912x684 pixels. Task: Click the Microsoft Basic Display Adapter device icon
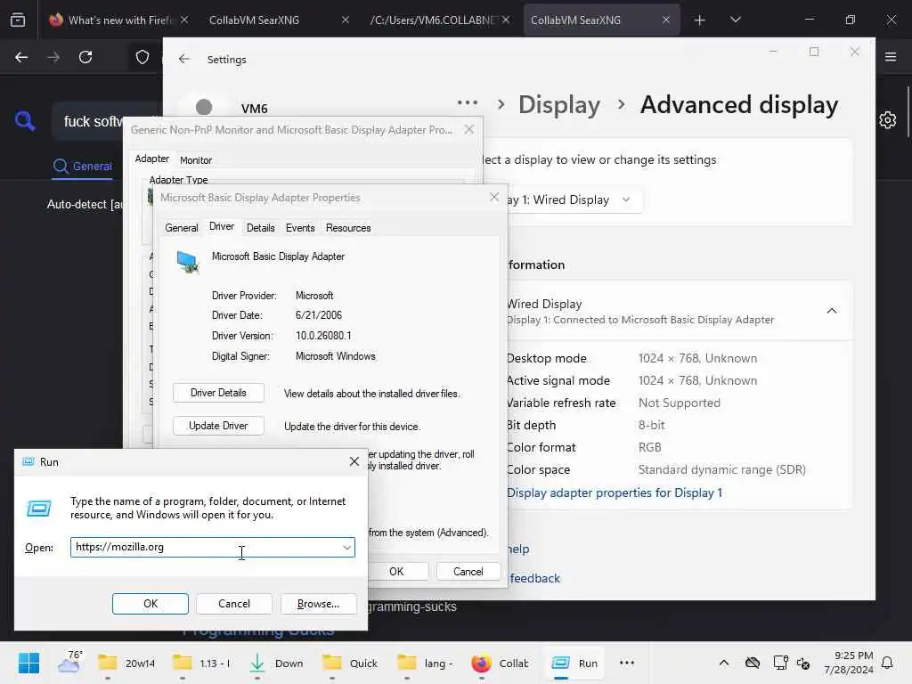click(x=188, y=263)
